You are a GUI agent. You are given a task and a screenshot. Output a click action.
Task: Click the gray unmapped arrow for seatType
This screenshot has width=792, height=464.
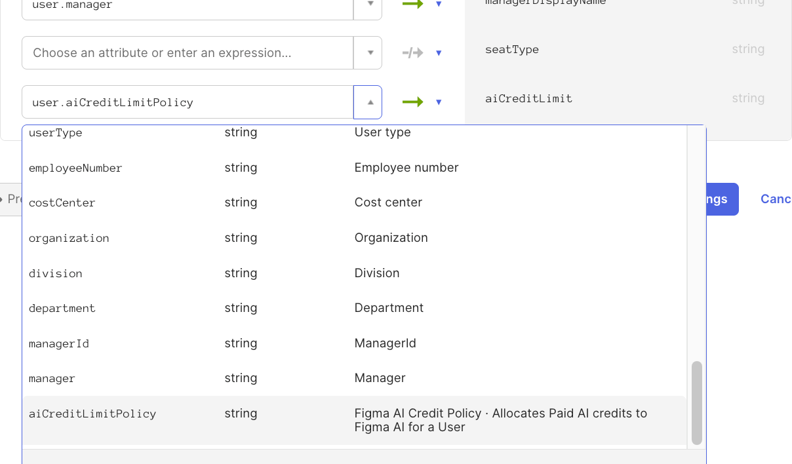pyautogui.click(x=413, y=53)
